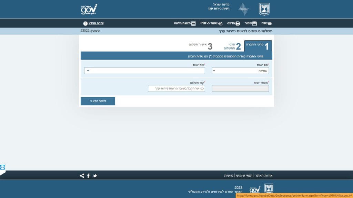353x198 pixels.
Task: Click the share icon in footer
Action: click(x=82, y=176)
